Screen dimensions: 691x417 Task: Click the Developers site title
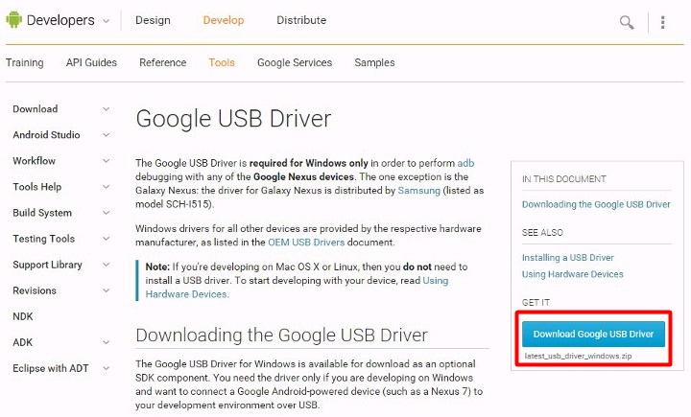(60, 20)
